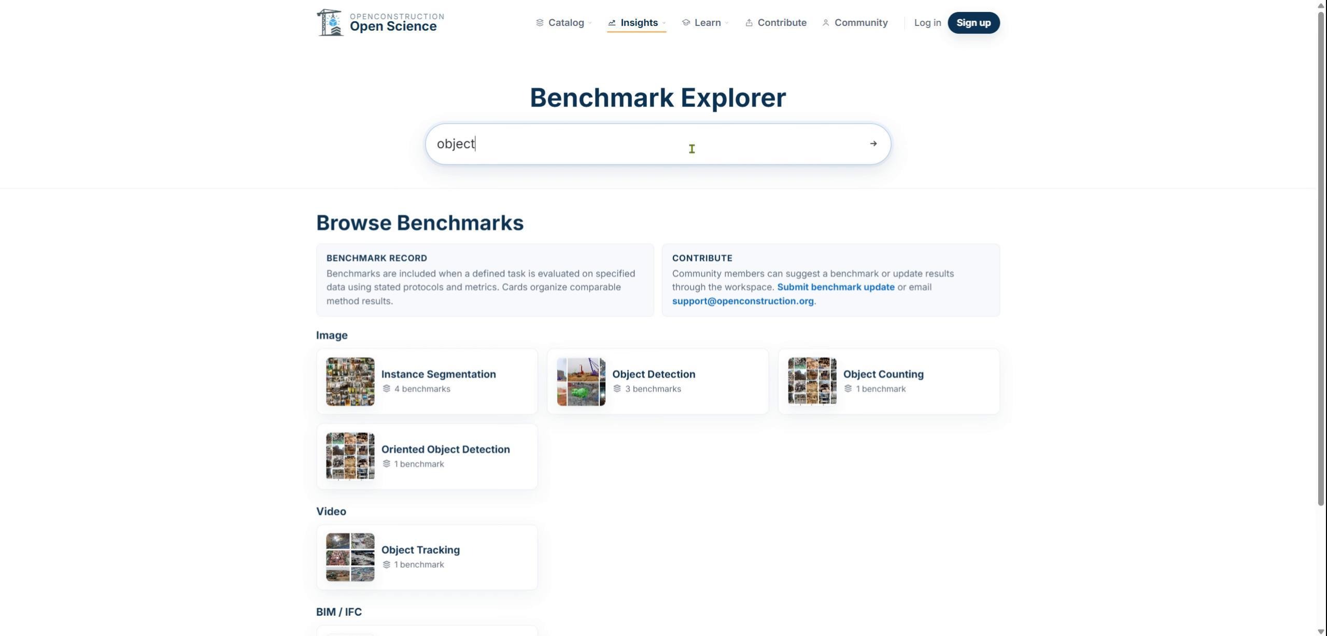This screenshot has height=636, width=1327.
Task: Click the OpenConstruction crane logo icon
Action: tap(330, 23)
